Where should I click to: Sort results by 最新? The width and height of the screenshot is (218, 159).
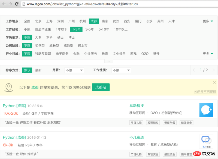pos(38,70)
